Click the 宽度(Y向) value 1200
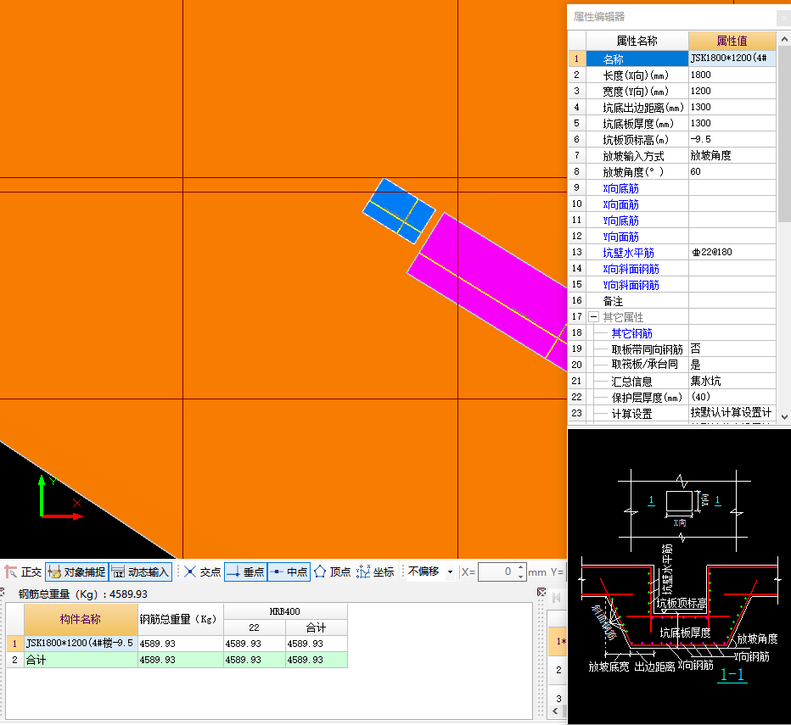This screenshot has width=791, height=725. pyautogui.click(x=732, y=91)
